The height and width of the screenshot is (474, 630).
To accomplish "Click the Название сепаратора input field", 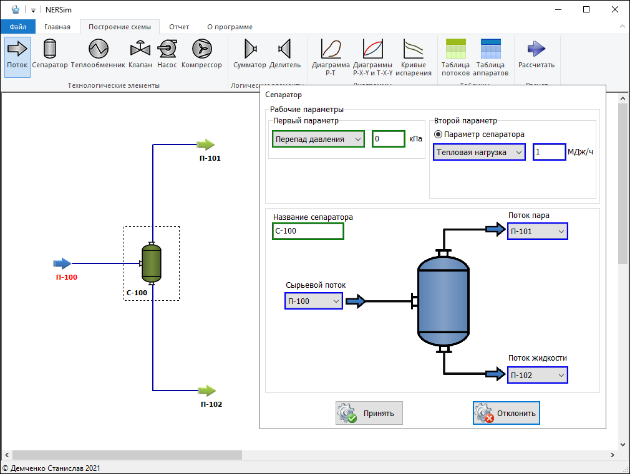I will coord(308,231).
